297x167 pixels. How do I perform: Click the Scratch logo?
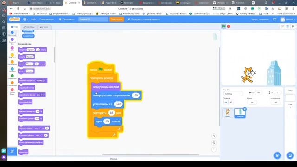point(14,19)
